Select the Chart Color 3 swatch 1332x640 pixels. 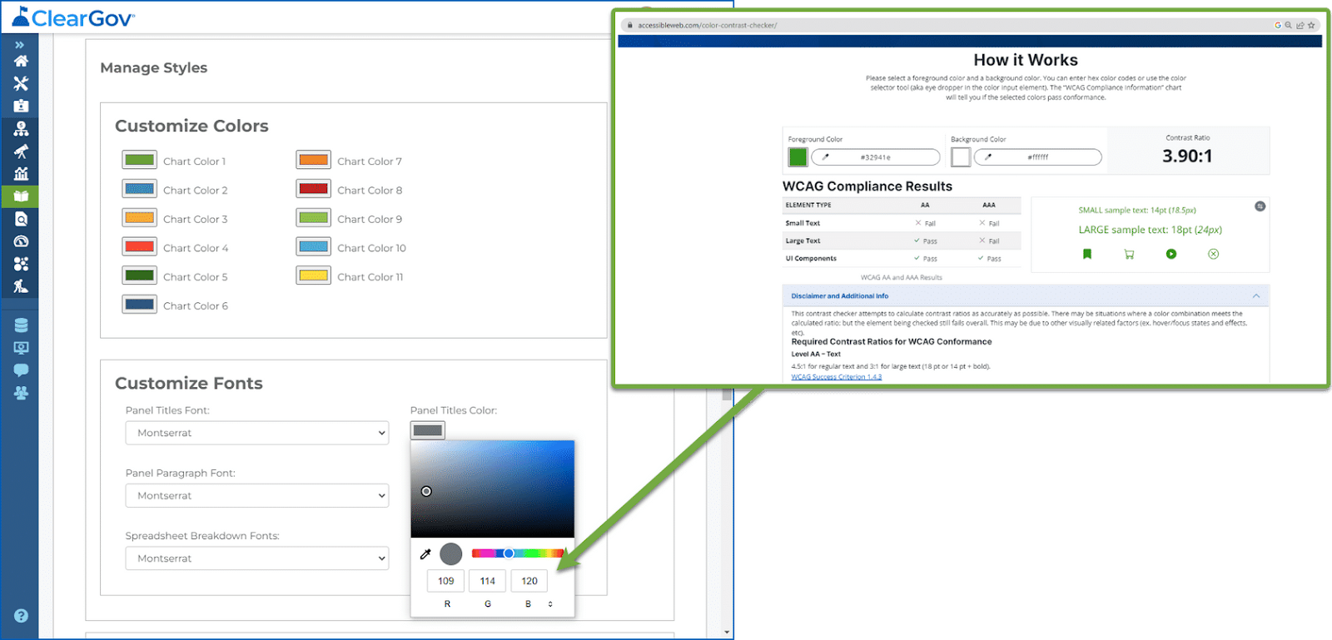139,218
